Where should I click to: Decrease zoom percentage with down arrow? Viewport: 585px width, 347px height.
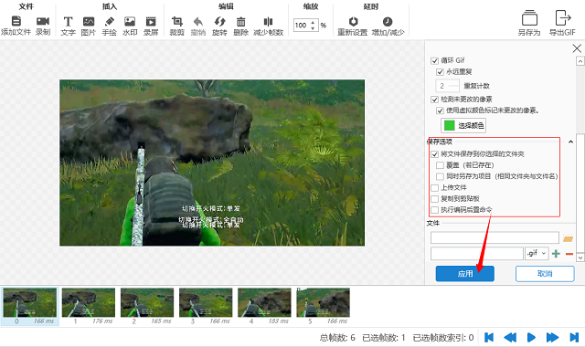tap(313, 28)
